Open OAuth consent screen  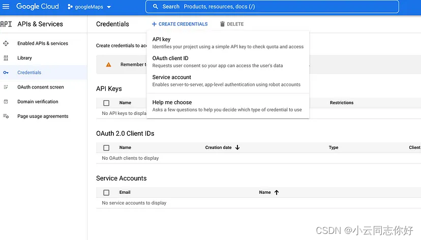(41, 87)
